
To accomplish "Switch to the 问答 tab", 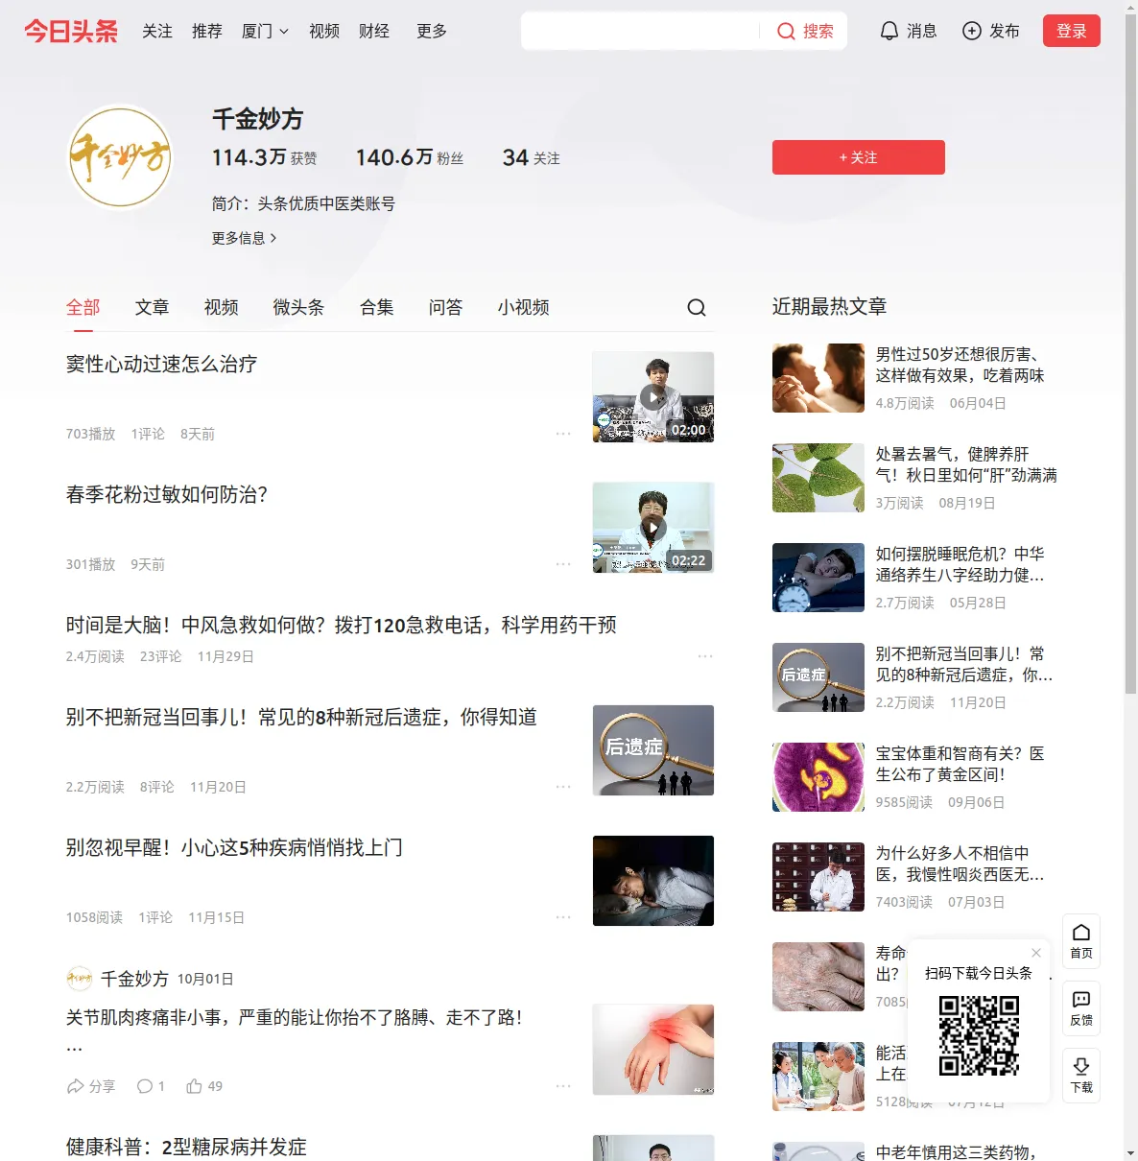I will (446, 307).
